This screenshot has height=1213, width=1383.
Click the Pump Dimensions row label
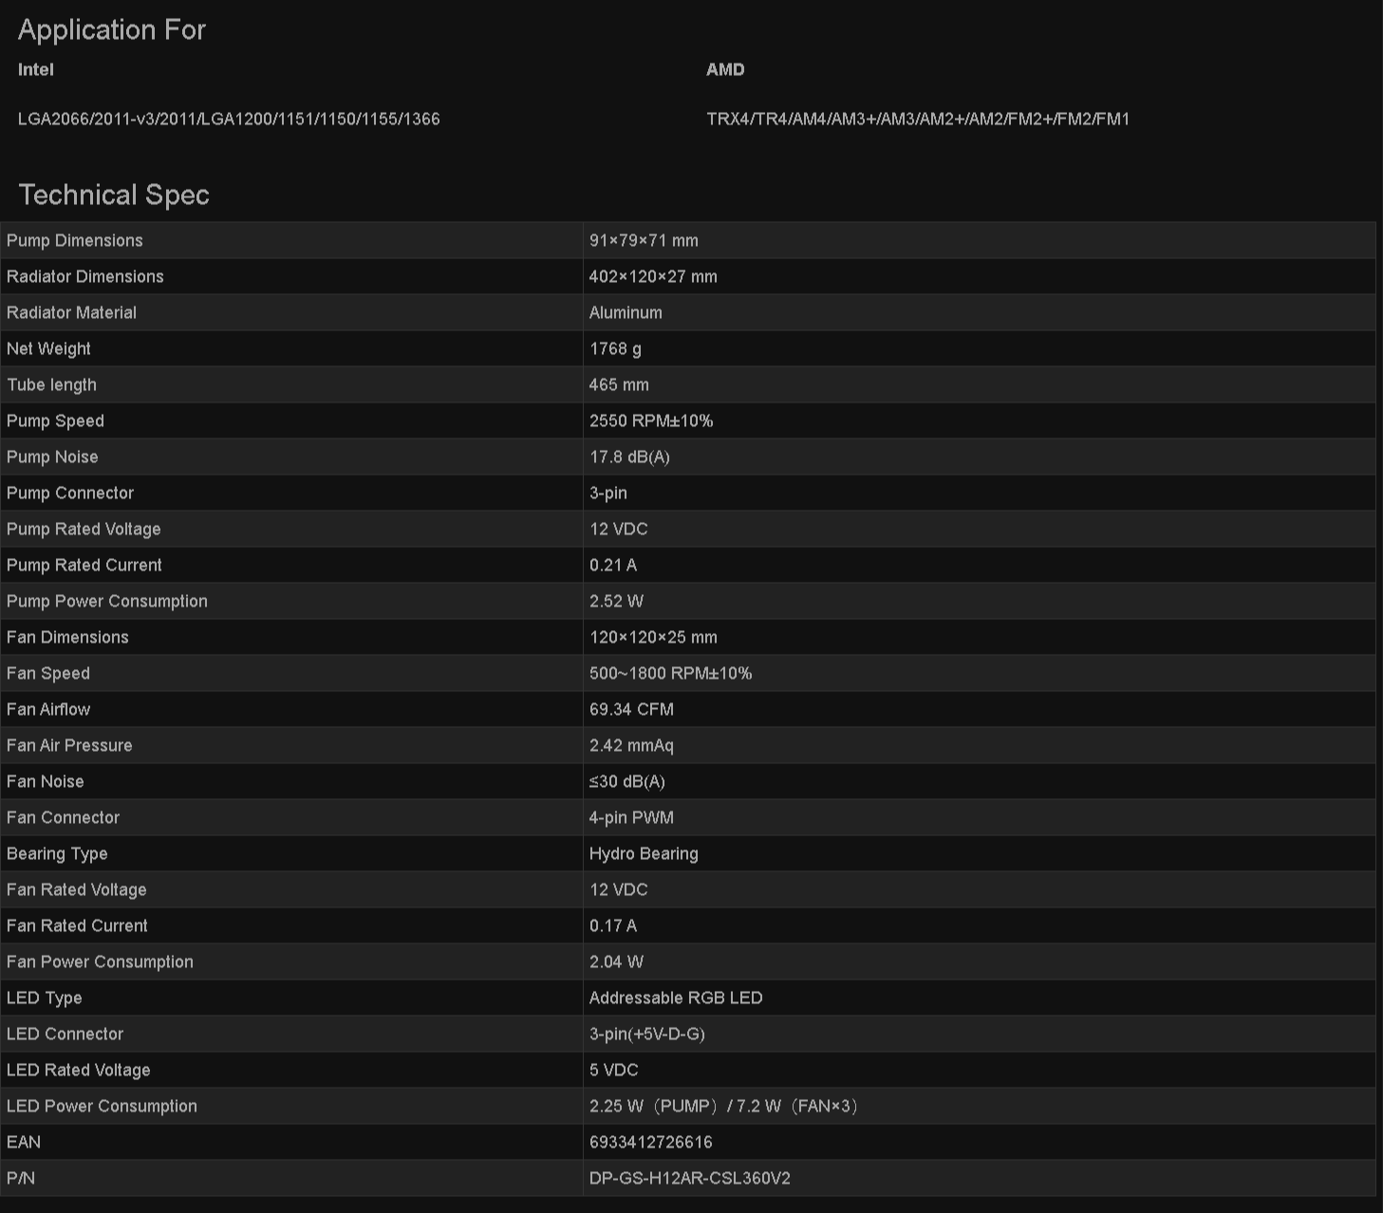click(75, 240)
